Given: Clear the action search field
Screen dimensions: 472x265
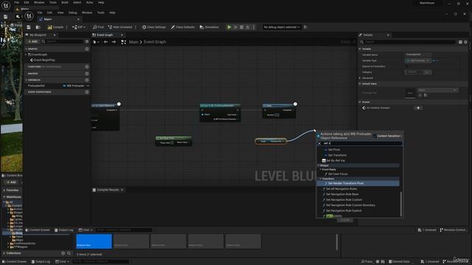Looking at the screenshot, I should pyautogui.click(x=319, y=144).
